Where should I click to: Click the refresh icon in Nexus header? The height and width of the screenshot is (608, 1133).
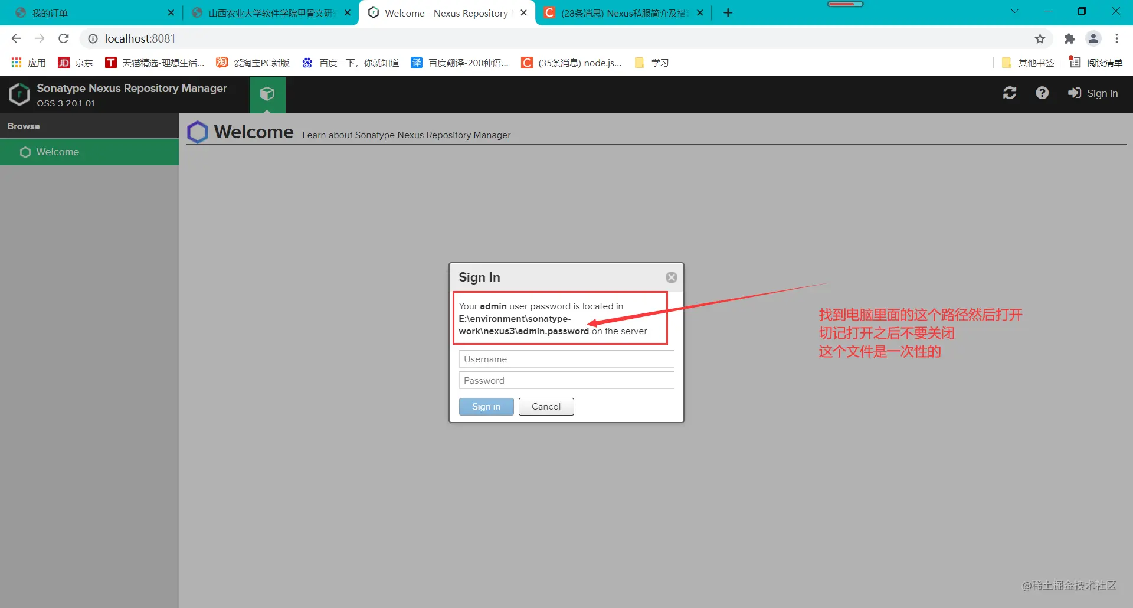[1010, 93]
